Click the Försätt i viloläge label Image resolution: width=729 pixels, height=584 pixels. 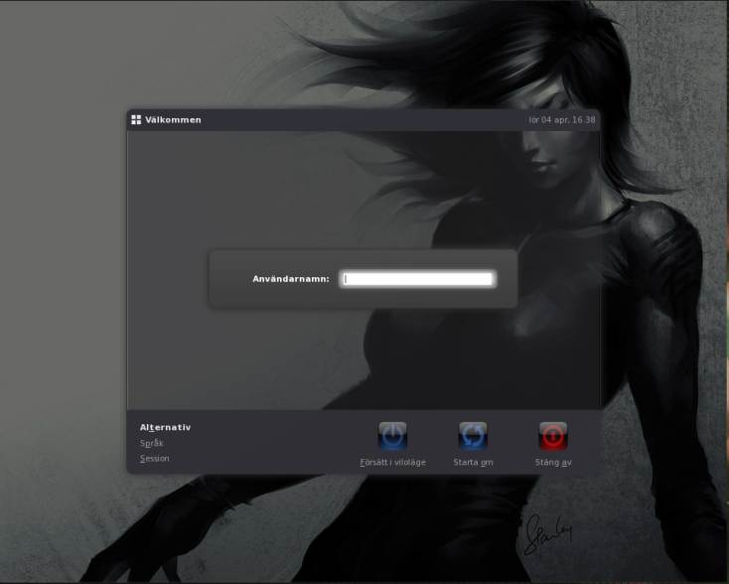tap(393, 463)
